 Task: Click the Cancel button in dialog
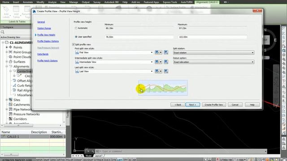click(x=235, y=105)
